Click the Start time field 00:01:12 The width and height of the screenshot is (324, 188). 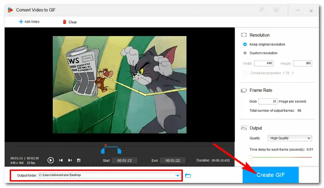pyautogui.click(x=125, y=160)
